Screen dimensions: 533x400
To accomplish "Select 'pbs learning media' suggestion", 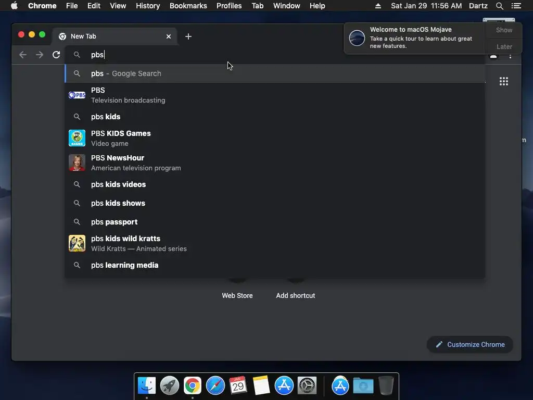I will (x=275, y=265).
